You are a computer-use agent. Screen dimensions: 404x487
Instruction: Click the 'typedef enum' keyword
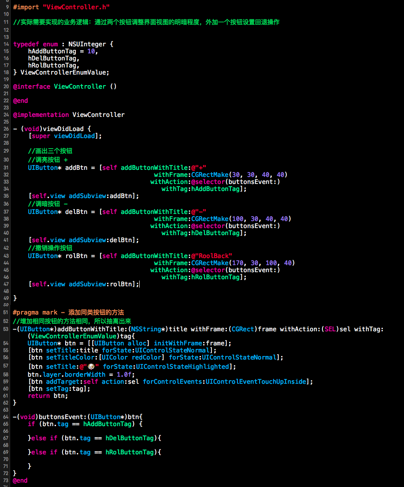(x=35, y=44)
